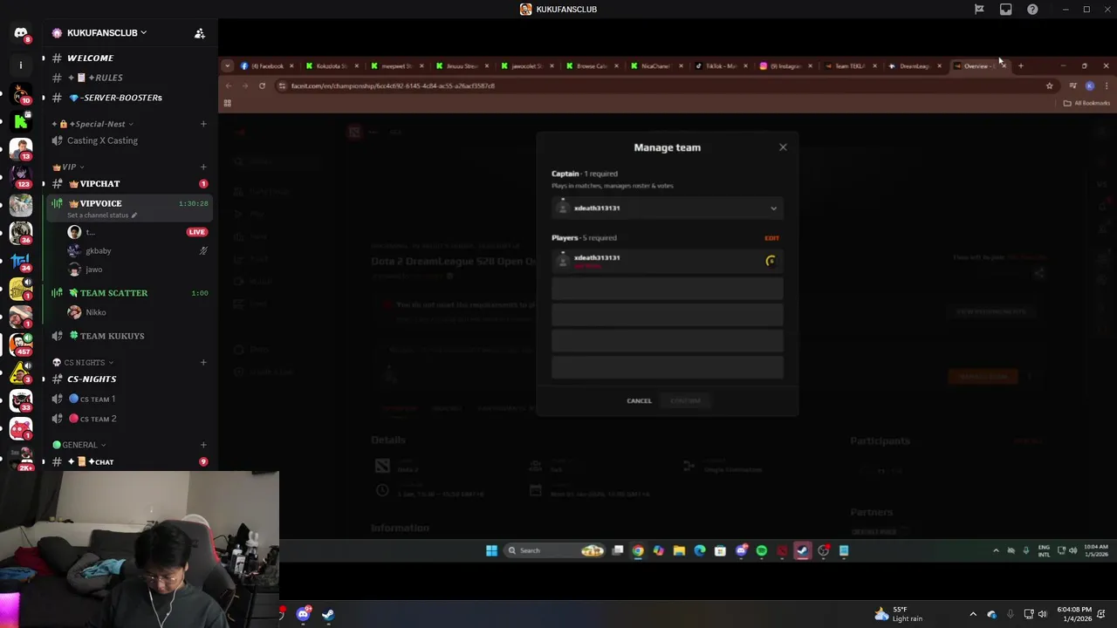
Task: Open All Bookmarks folder
Action: [x=1086, y=104]
